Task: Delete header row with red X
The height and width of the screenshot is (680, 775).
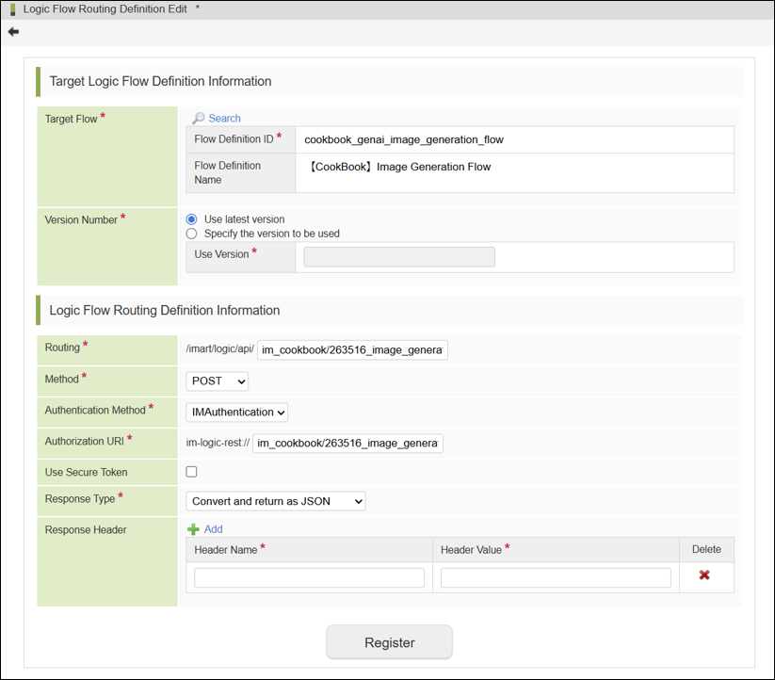Action: point(704,575)
